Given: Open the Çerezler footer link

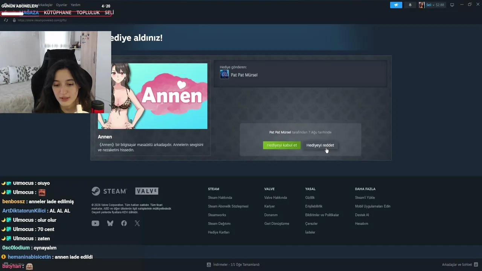Looking at the screenshot, I should coord(311,224).
